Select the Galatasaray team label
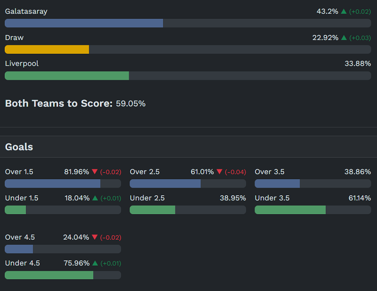The image size is (377, 291). tap(26, 11)
